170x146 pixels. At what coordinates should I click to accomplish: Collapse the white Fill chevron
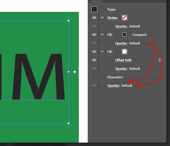[x=102, y=51]
